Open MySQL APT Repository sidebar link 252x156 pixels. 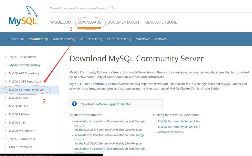[x=24, y=73]
